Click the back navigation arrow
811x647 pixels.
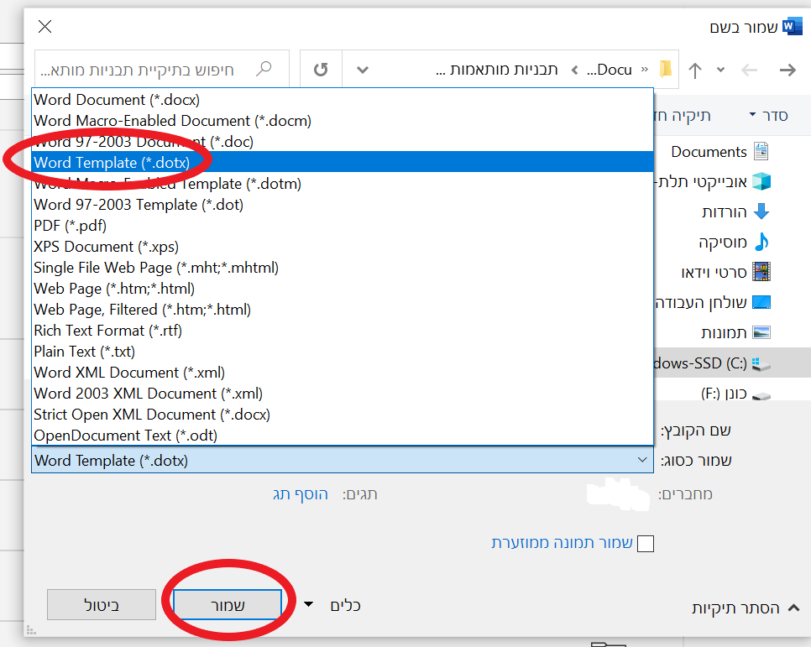coord(749,70)
